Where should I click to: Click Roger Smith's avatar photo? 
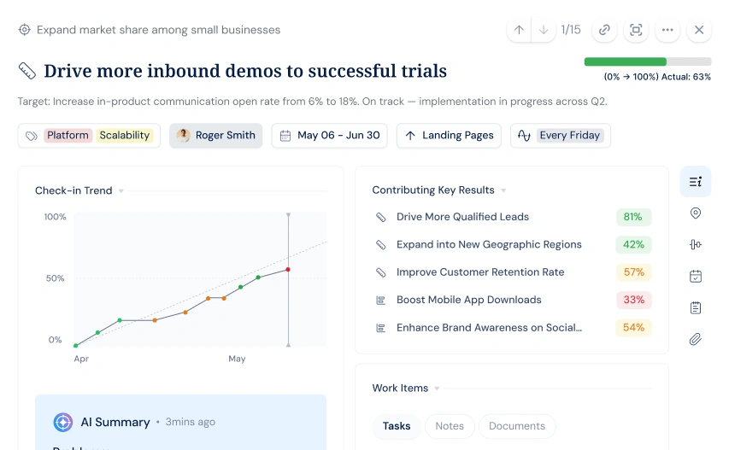(x=183, y=135)
